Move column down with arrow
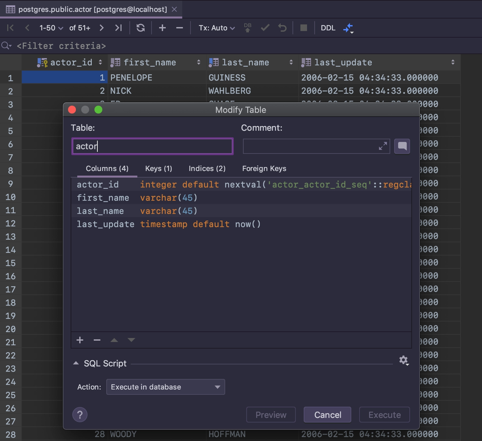Viewport: 482px width, 441px height. tap(131, 340)
